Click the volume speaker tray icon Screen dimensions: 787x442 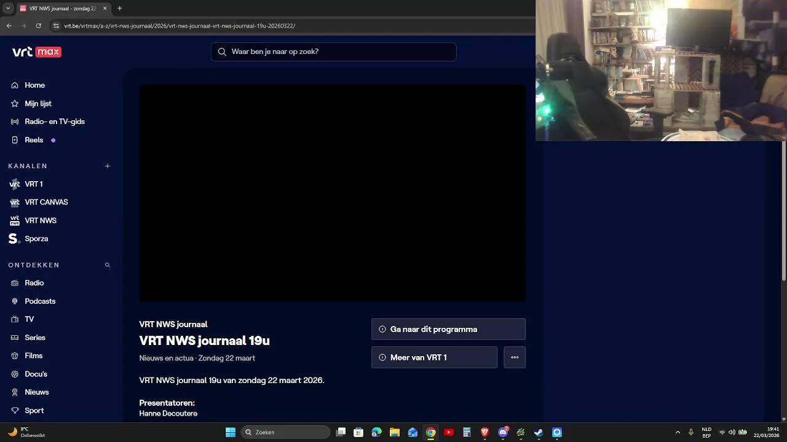(x=732, y=432)
